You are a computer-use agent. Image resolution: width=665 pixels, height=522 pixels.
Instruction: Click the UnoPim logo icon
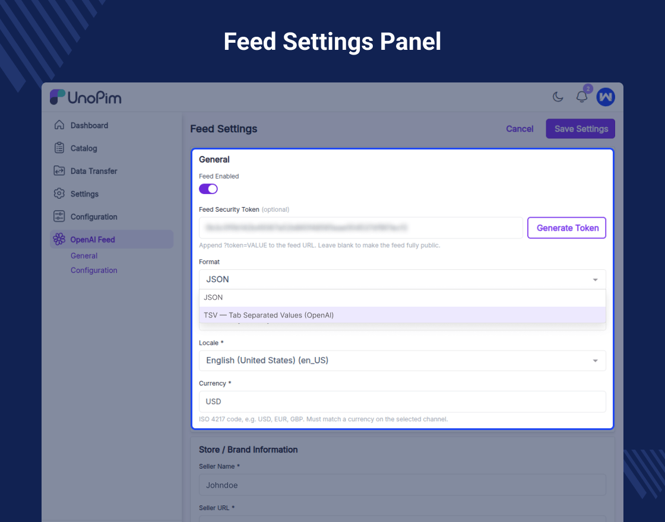pyautogui.click(x=58, y=97)
